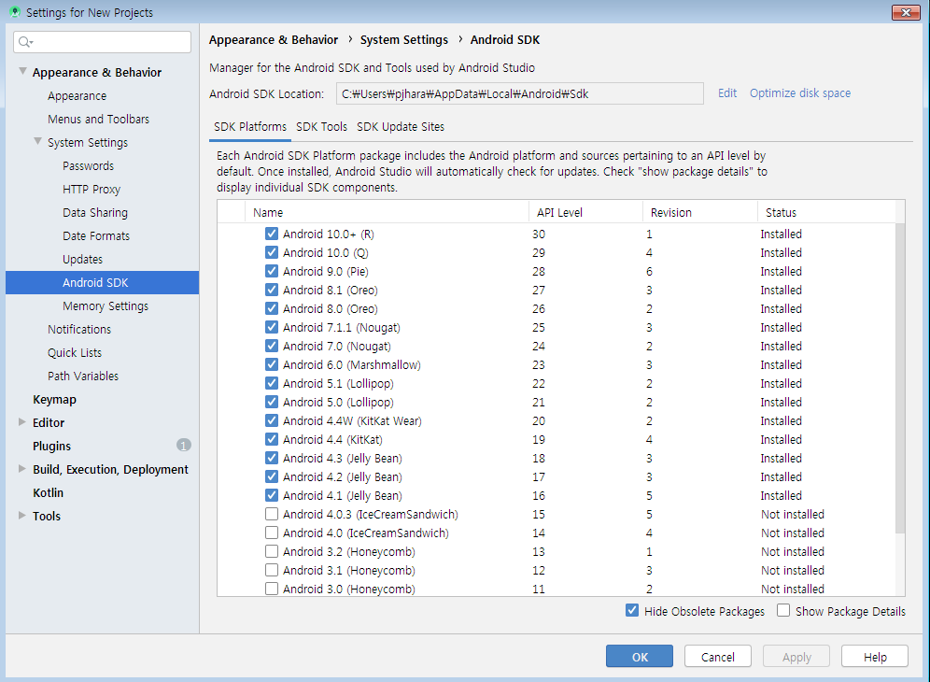Check Android 4.0.3 (IceCreamSandwich) platform
This screenshot has height=682, width=930.
(x=272, y=514)
